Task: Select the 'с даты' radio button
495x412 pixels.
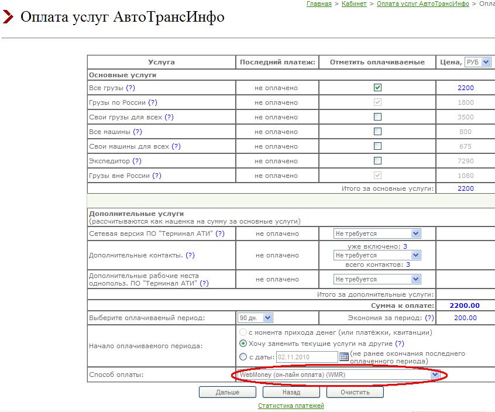Action: coord(243,357)
